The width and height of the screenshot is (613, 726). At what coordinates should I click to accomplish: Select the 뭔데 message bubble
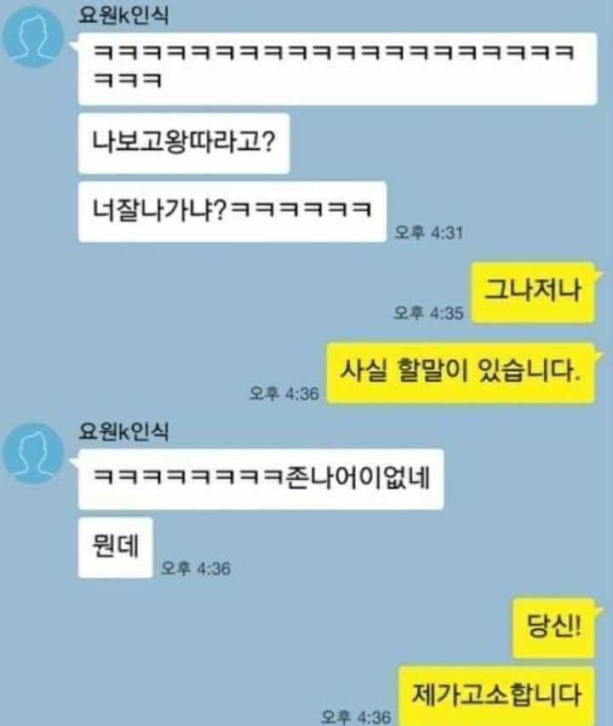coord(115,548)
